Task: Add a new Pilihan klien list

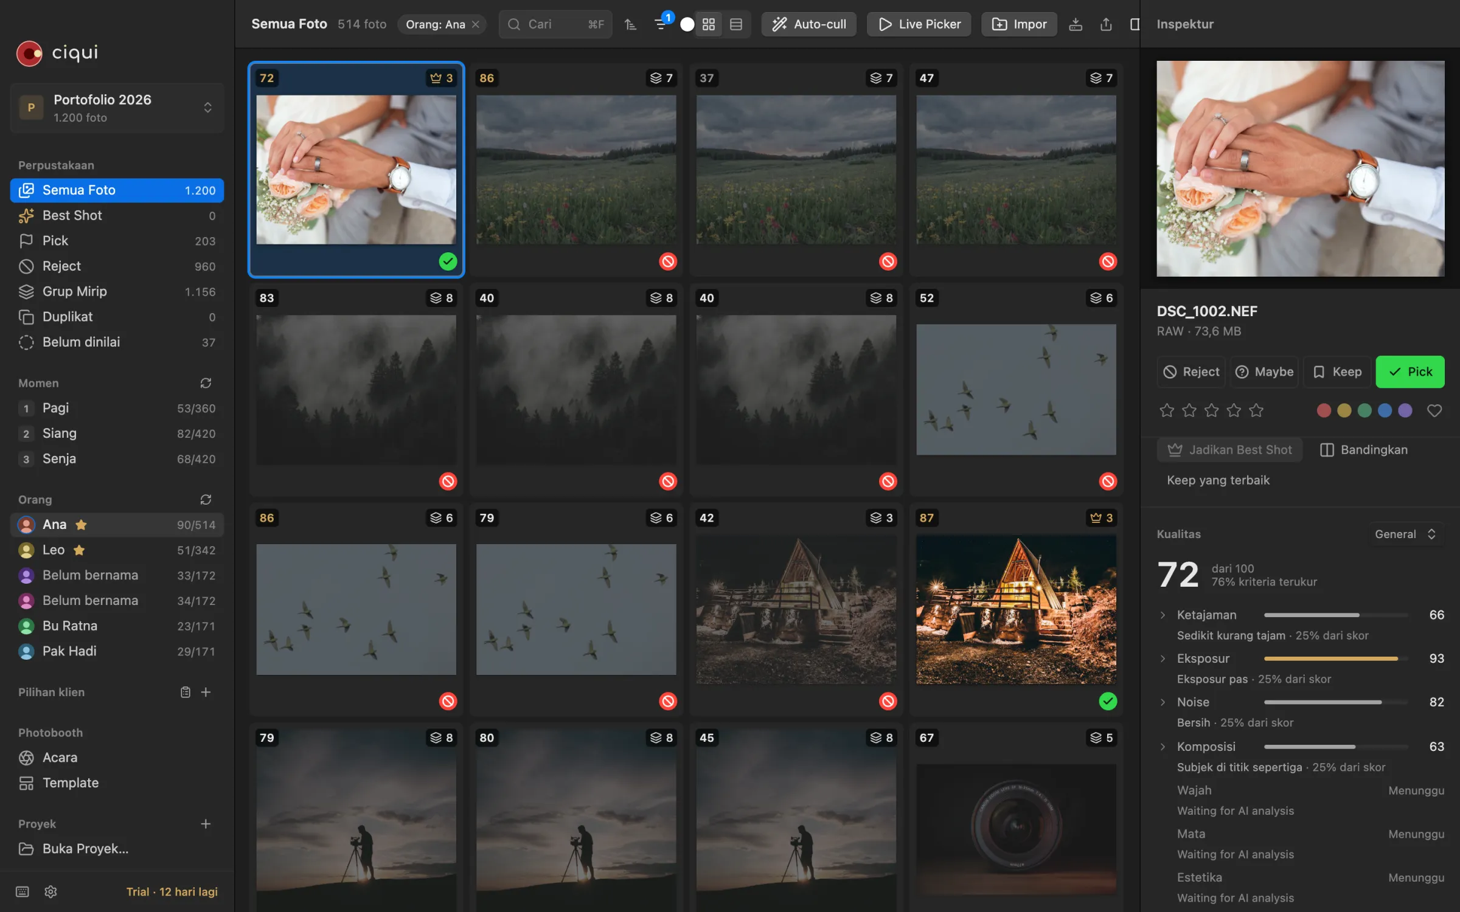Action: [x=206, y=692]
